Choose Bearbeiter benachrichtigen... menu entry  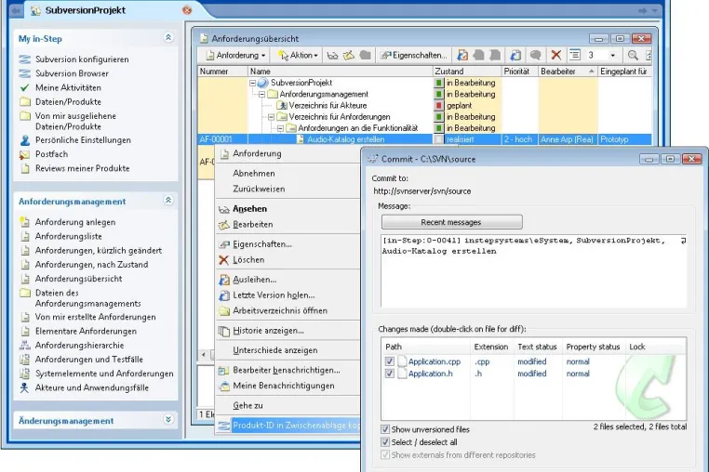click(x=287, y=370)
